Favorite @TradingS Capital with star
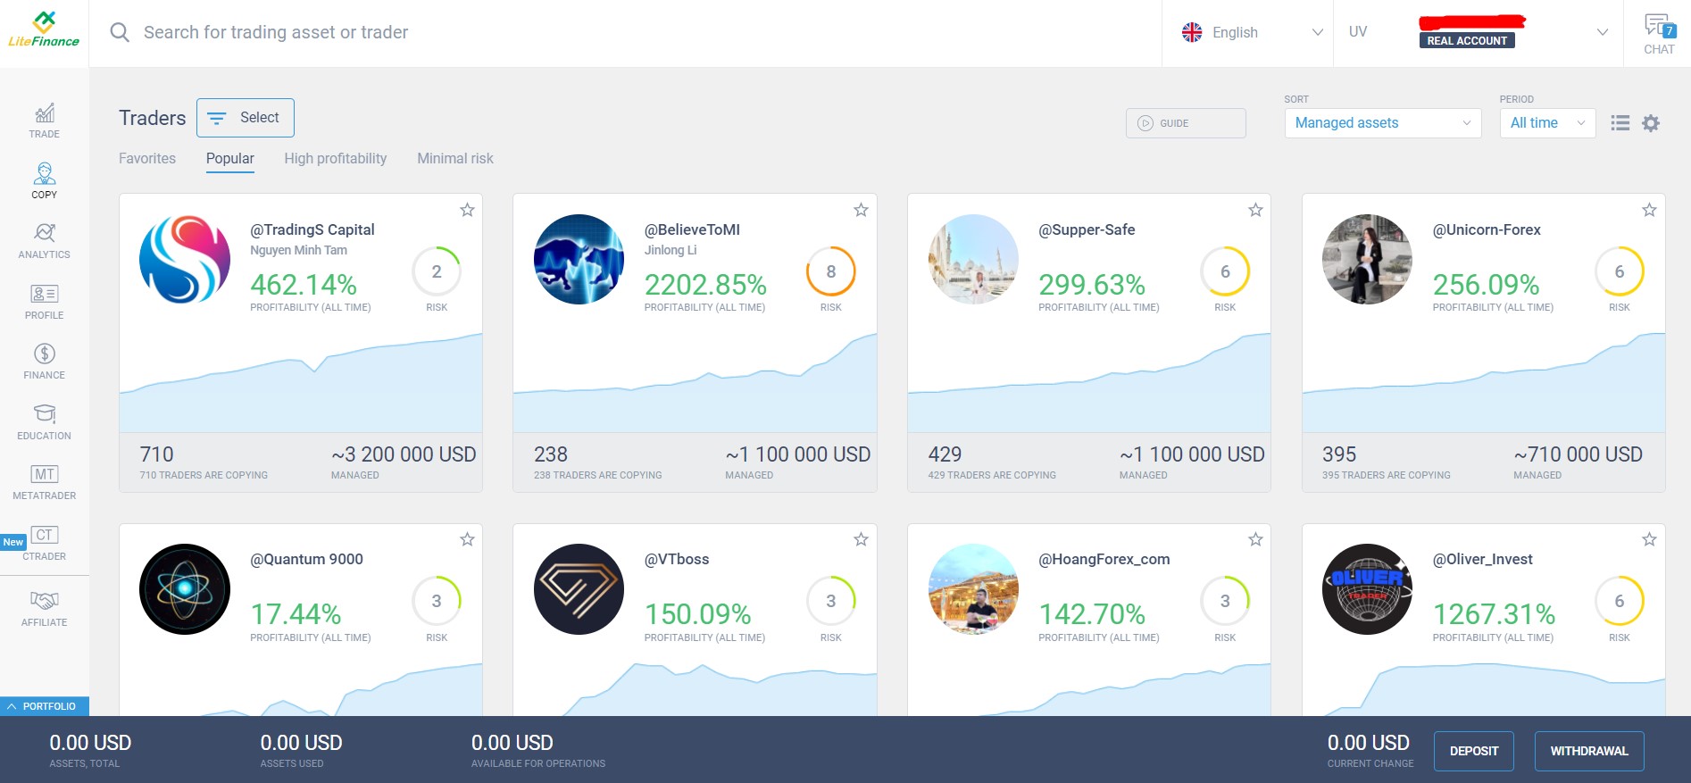1691x783 pixels. point(467,210)
